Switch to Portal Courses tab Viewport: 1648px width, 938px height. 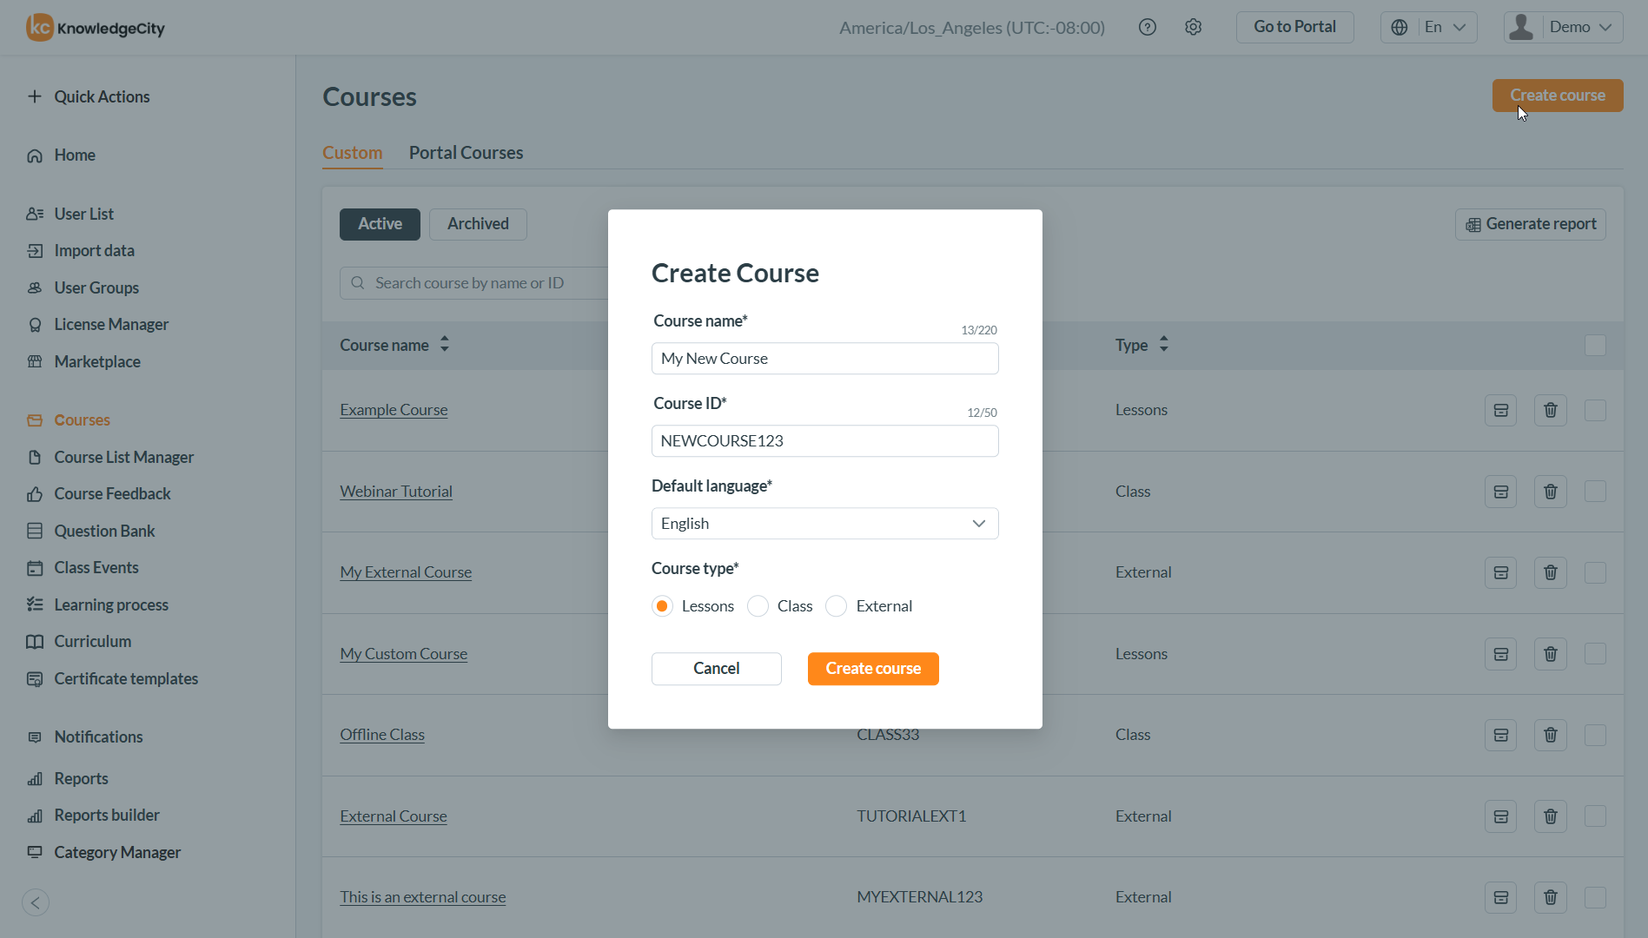pyautogui.click(x=466, y=153)
